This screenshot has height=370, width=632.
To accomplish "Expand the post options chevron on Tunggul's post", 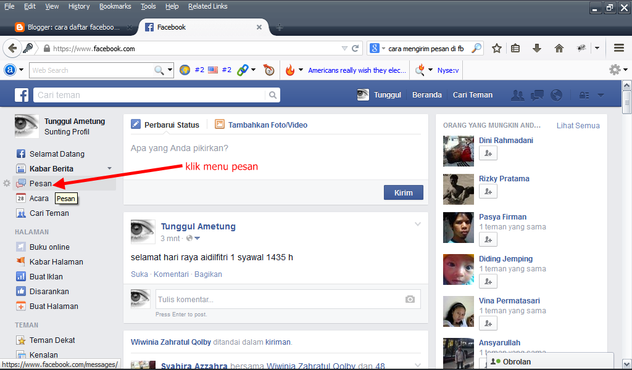I will [418, 224].
